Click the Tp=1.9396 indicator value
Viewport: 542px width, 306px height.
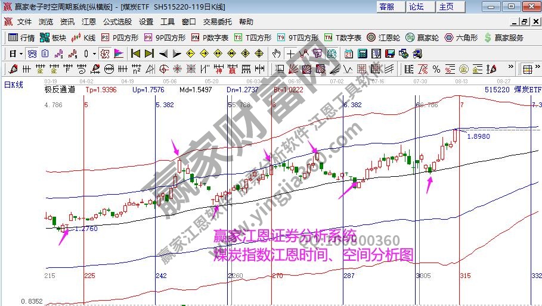pyautogui.click(x=101, y=90)
